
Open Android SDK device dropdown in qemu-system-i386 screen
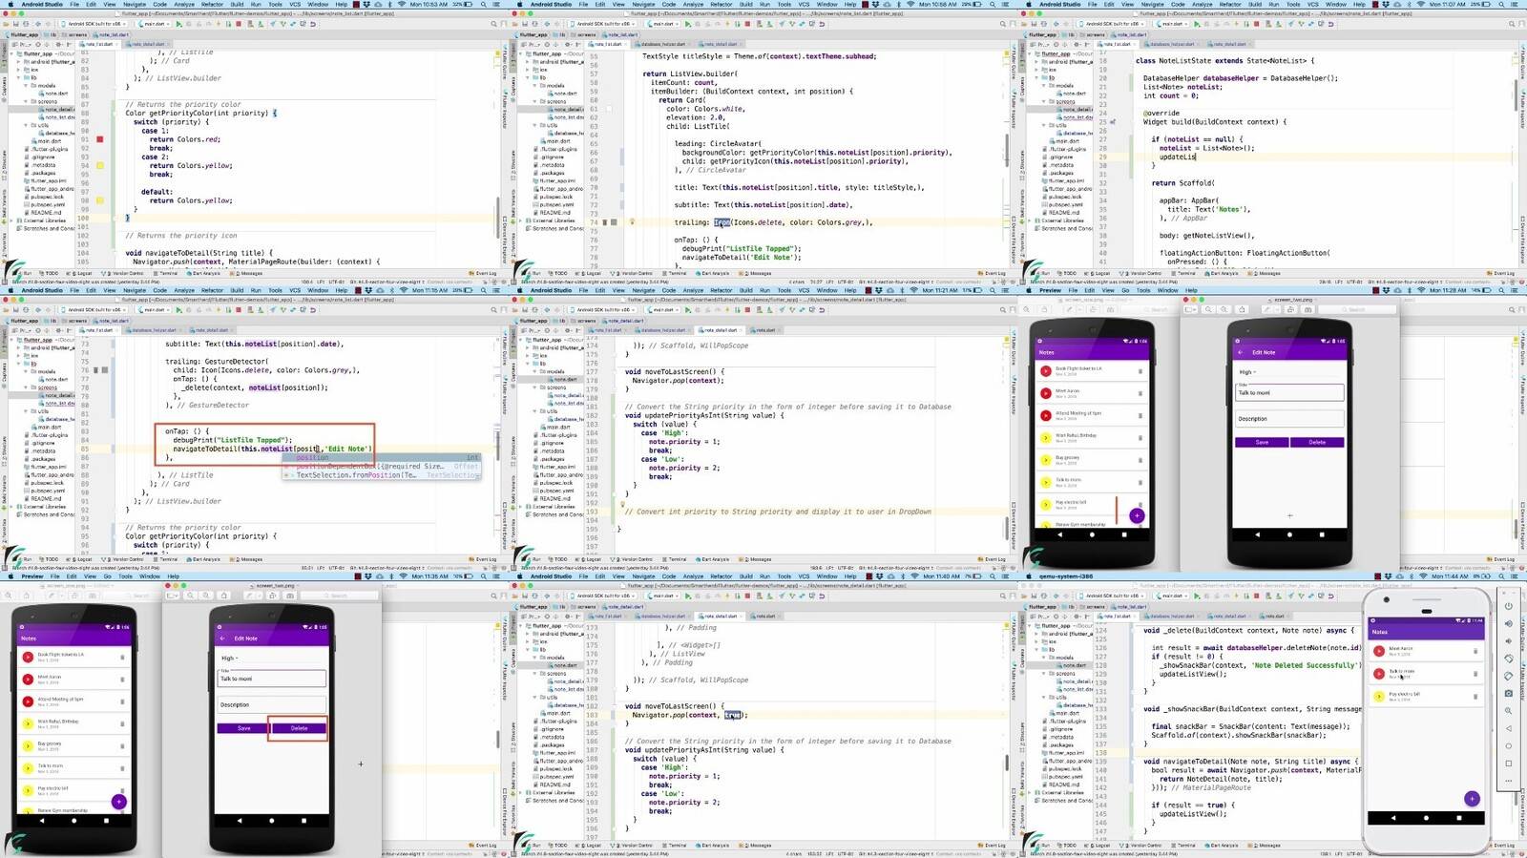[1112, 596]
